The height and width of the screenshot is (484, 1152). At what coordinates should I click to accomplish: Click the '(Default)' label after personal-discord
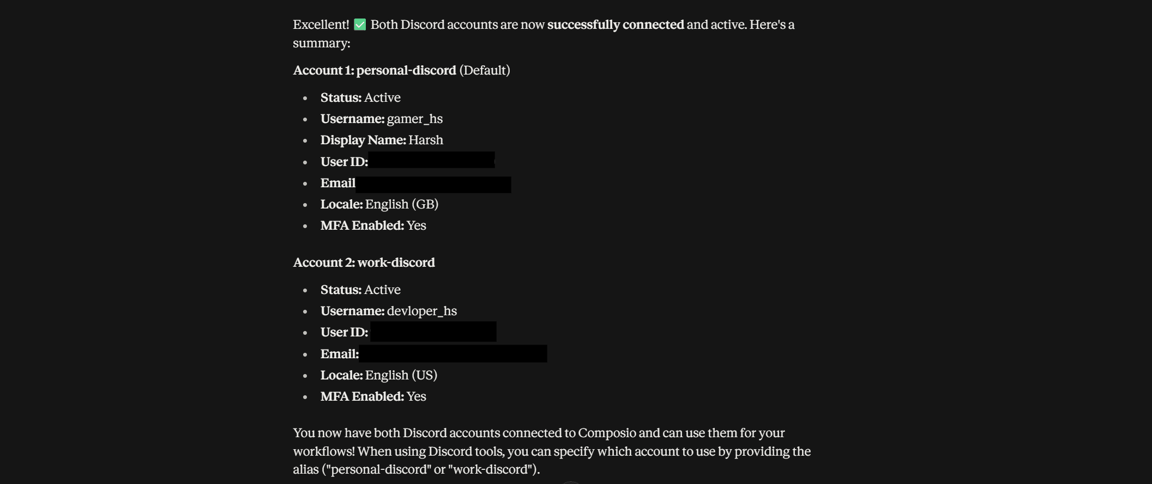pyautogui.click(x=485, y=70)
